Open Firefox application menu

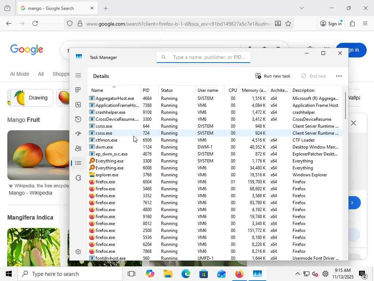tap(365, 23)
